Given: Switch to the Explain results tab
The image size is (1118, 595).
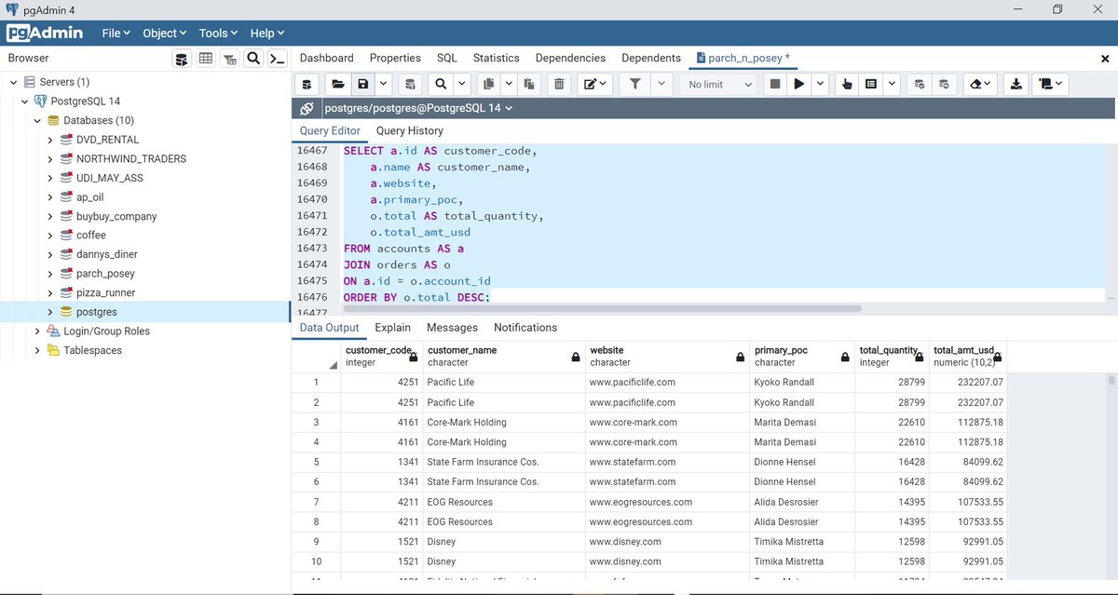Looking at the screenshot, I should click(393, 328).
